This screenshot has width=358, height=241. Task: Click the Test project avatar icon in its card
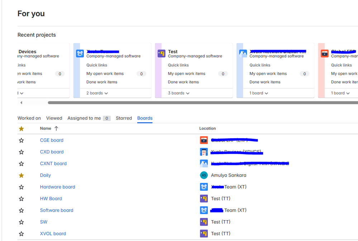point(161,54)
